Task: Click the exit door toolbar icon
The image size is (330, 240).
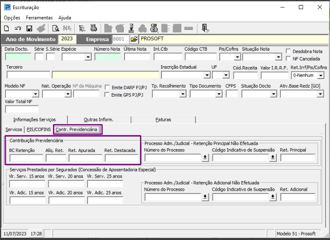Action: coord(205,28)
